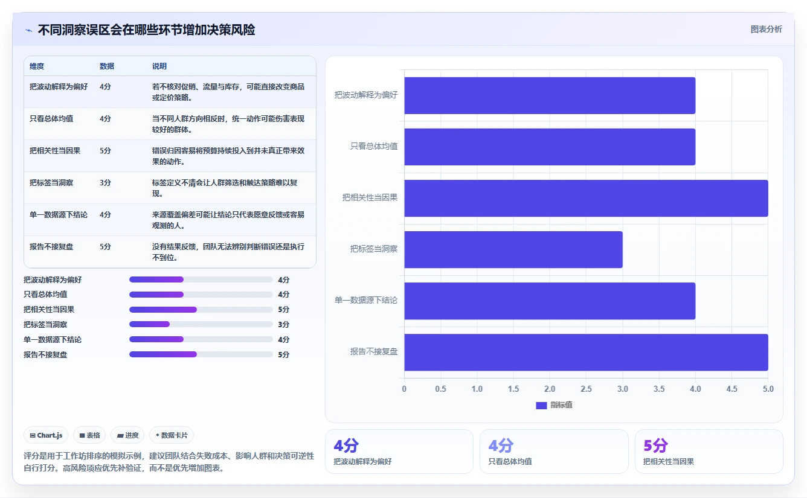Select table cell 把标签当洞察

[x=51, y=183]
